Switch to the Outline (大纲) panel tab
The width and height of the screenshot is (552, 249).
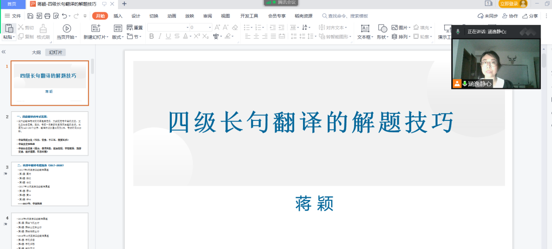click(x=36, y=52)
